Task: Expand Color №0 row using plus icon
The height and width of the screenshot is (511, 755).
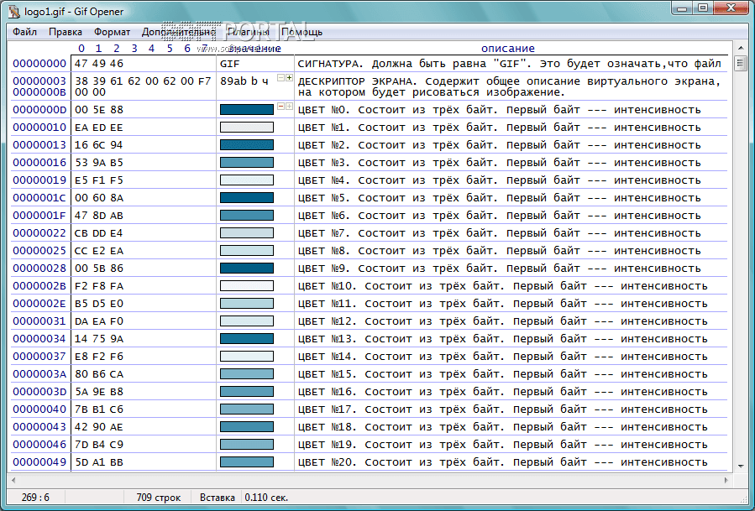Action: point(290,107)
